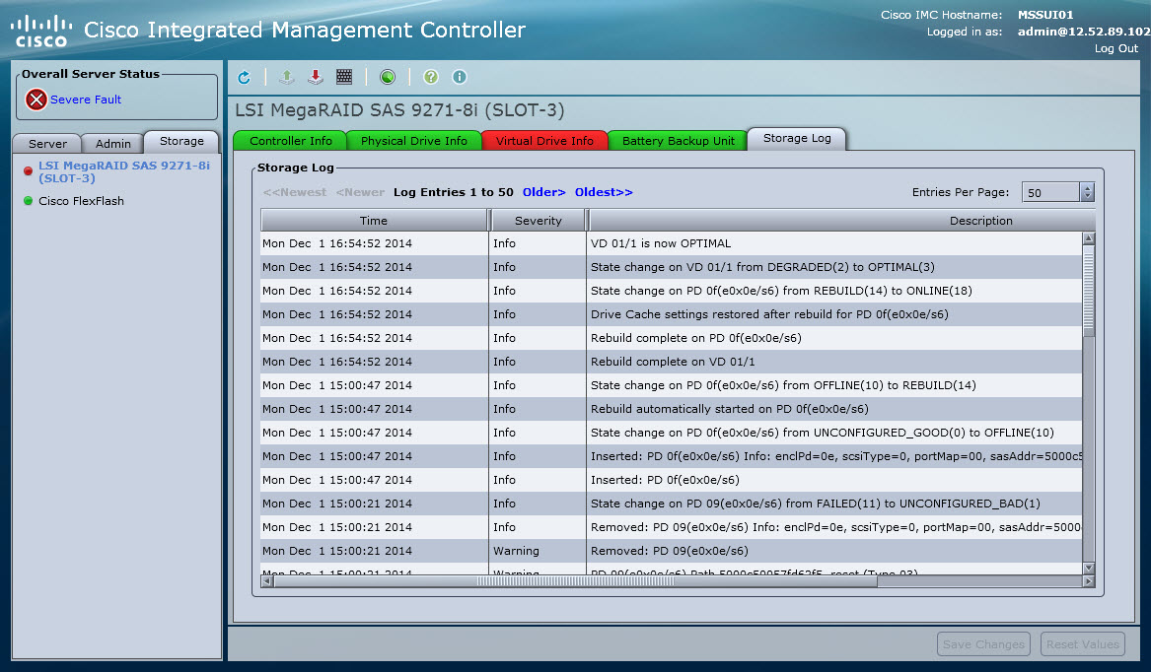Select the 'OFFLINE(10) to REBUILD(14)' log entry

(x=672, y=385)
